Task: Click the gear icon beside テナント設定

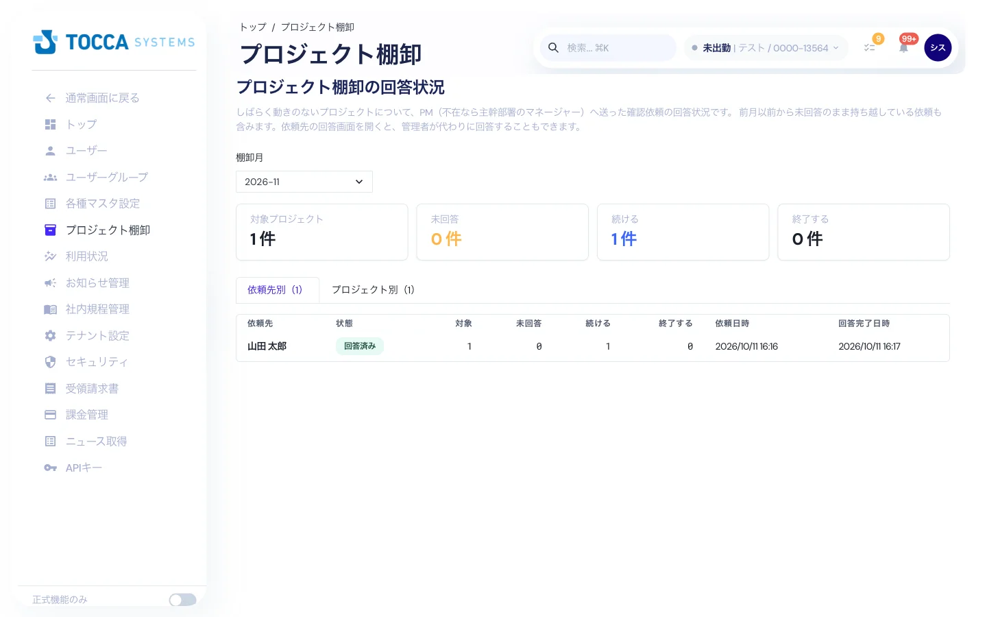Action: point(50,336)
